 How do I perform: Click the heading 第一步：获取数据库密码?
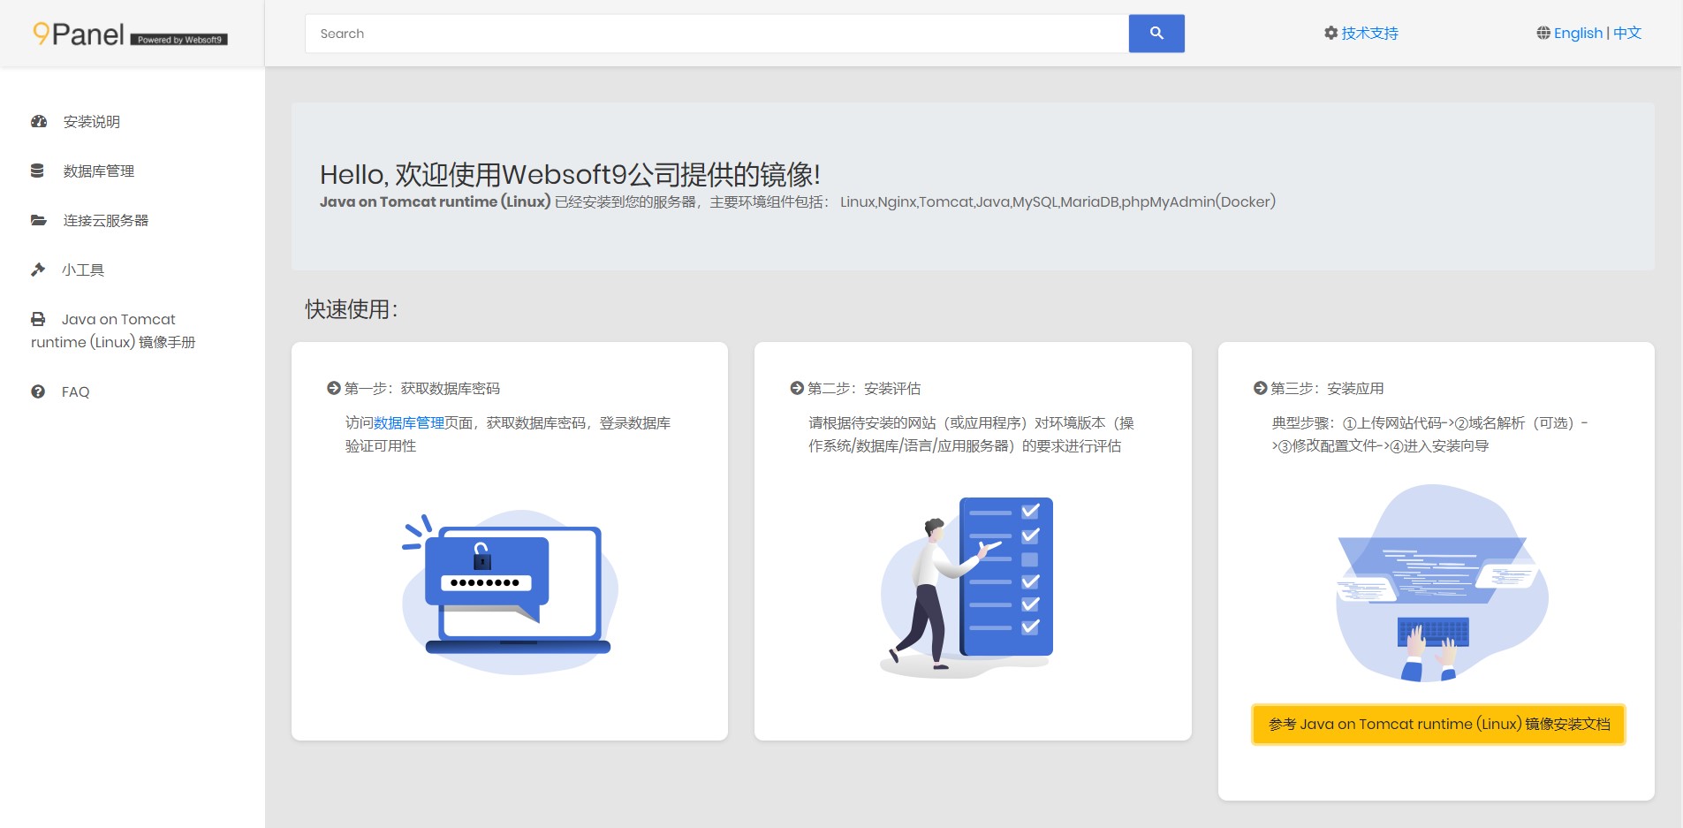[422, 389]
